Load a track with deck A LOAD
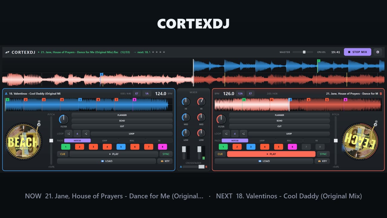The height and width of the screenshot is (218, 387). click(x=106, y=161)
